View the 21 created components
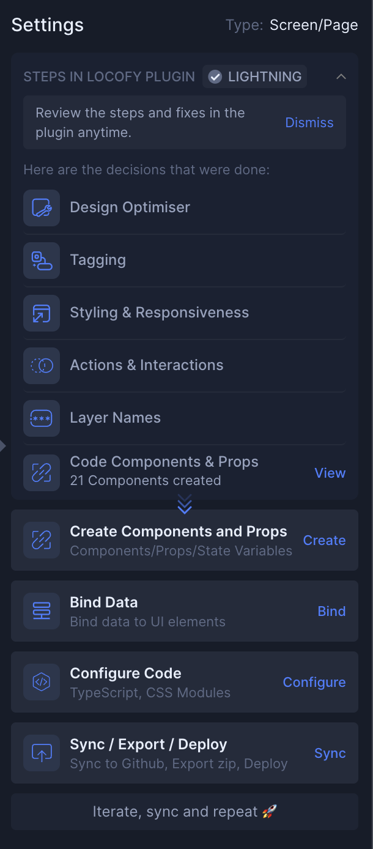The height and width of the screenshot is (849, 373). point(330,473)
